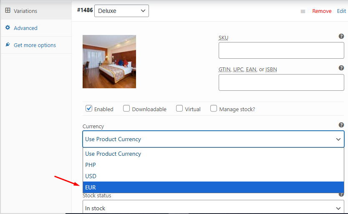Open the Stock status In stock dropdown
The image size is (348, 214).
coord(213,208)
